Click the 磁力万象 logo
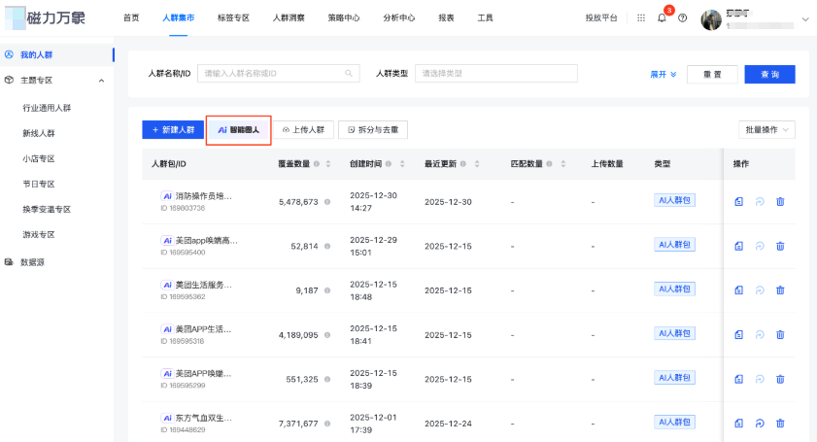Image resolution: width=817 pixels, height=442 pixels. click(45, 17)
